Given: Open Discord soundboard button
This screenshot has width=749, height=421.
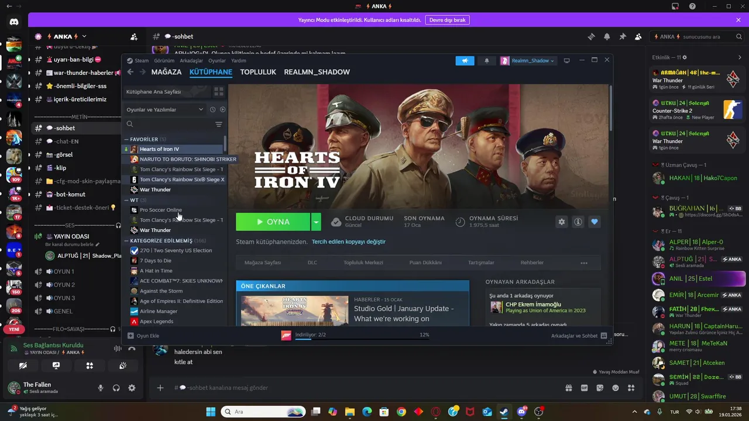Looking at the screenshot, I should tap(123, 365).
